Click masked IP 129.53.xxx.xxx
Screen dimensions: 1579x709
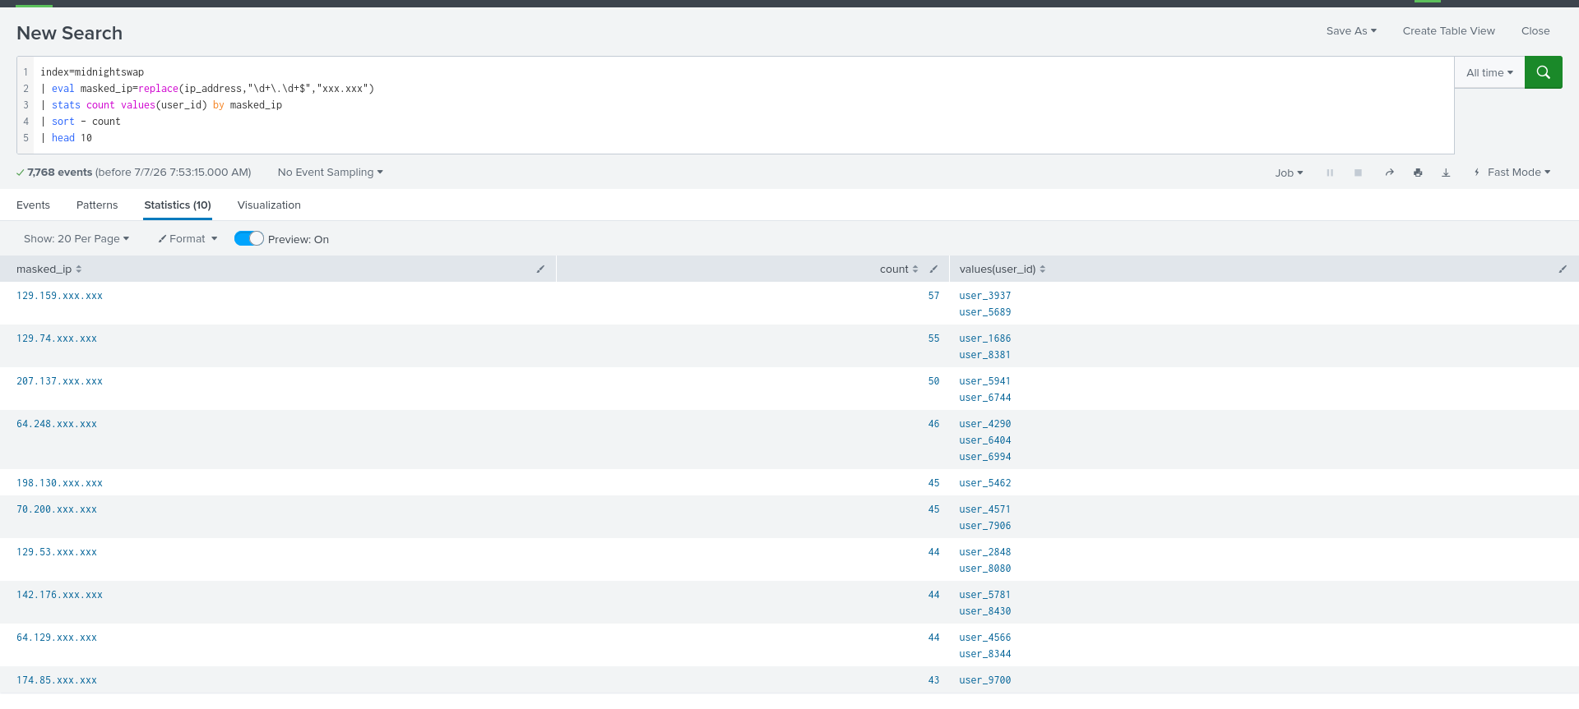(57, 552)
